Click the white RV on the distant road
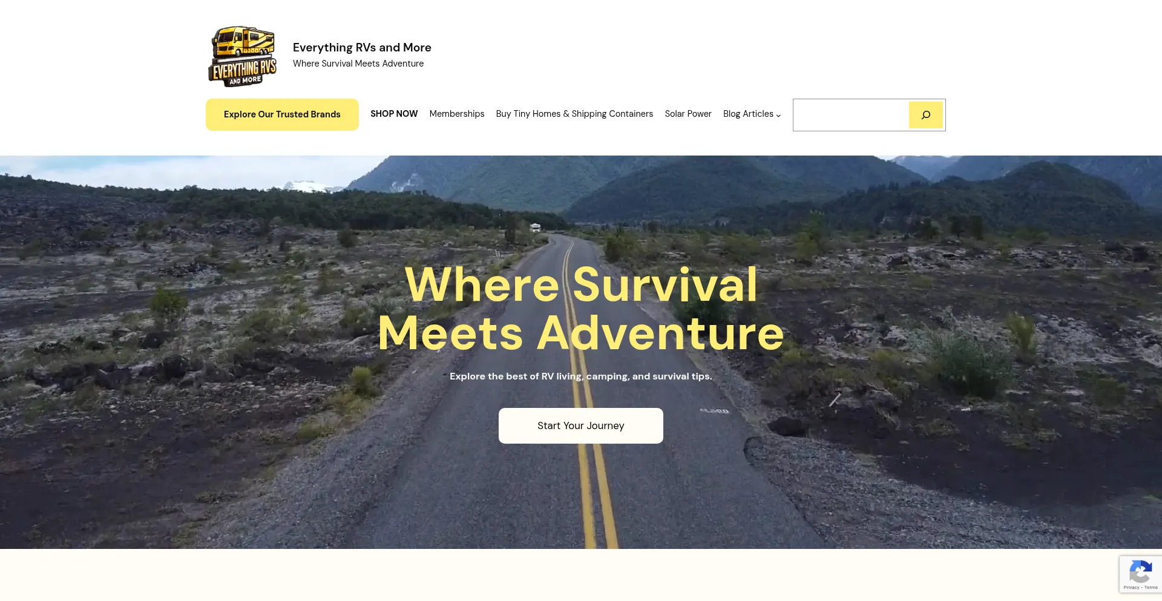Viewport: 1162px width, 601px height. [536, 228]
